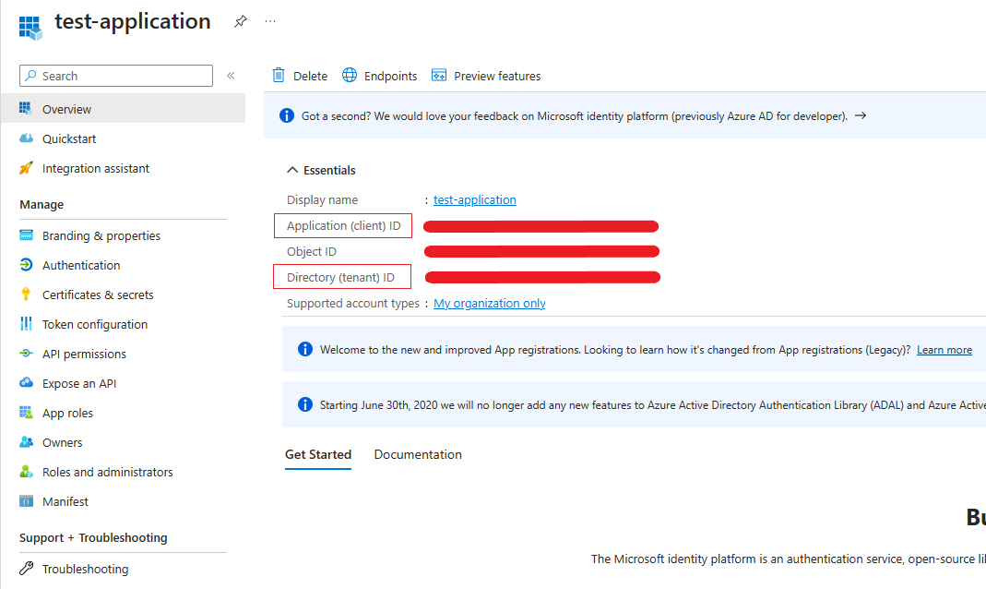Viewport: 986px width, 589px height.
Task: Open Certificates & secrets
Action: point(98,294)
